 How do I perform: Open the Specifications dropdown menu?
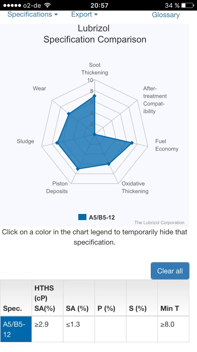[33, 14]
